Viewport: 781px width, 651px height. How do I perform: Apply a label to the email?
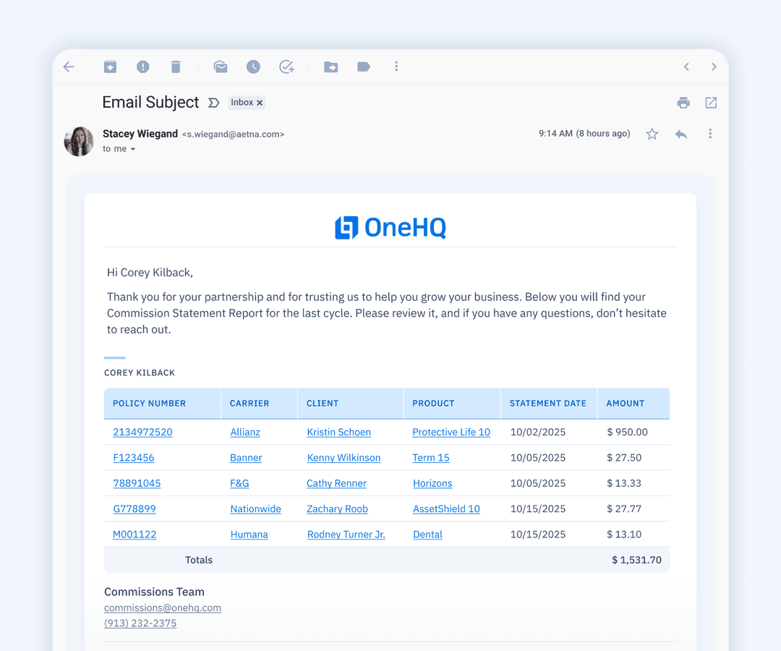click(x=363, y=67)
